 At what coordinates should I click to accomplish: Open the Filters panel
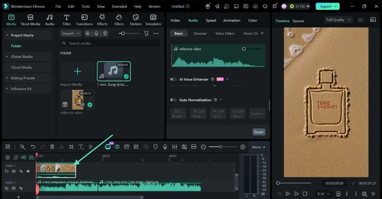coord(119,20)
